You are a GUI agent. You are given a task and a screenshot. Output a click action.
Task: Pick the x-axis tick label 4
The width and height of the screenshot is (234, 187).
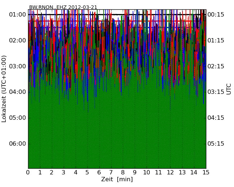[76, 173]
